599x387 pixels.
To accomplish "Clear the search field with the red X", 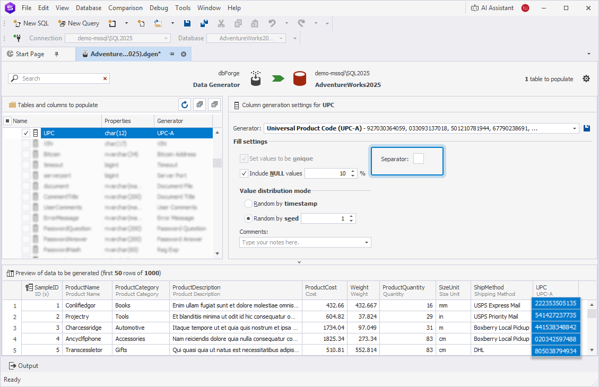I will (x=105, y=78).
